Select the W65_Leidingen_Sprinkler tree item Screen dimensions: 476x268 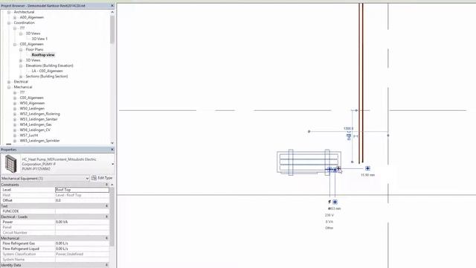tap(39, 141)
